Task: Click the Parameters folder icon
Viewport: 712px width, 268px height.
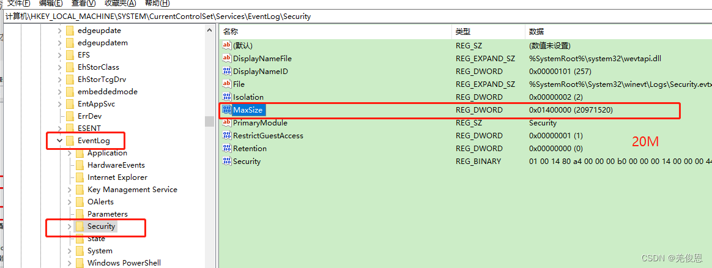Action: [80, 214]
